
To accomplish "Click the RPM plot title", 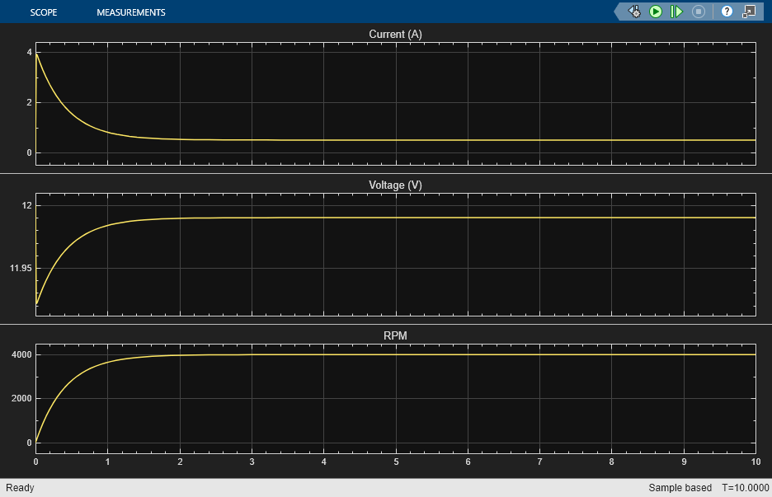I will 395,336.
